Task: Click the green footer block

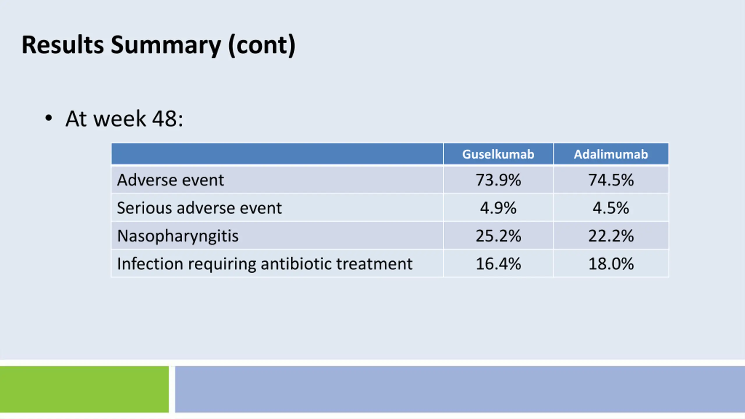Action: (x=84, y=389)
